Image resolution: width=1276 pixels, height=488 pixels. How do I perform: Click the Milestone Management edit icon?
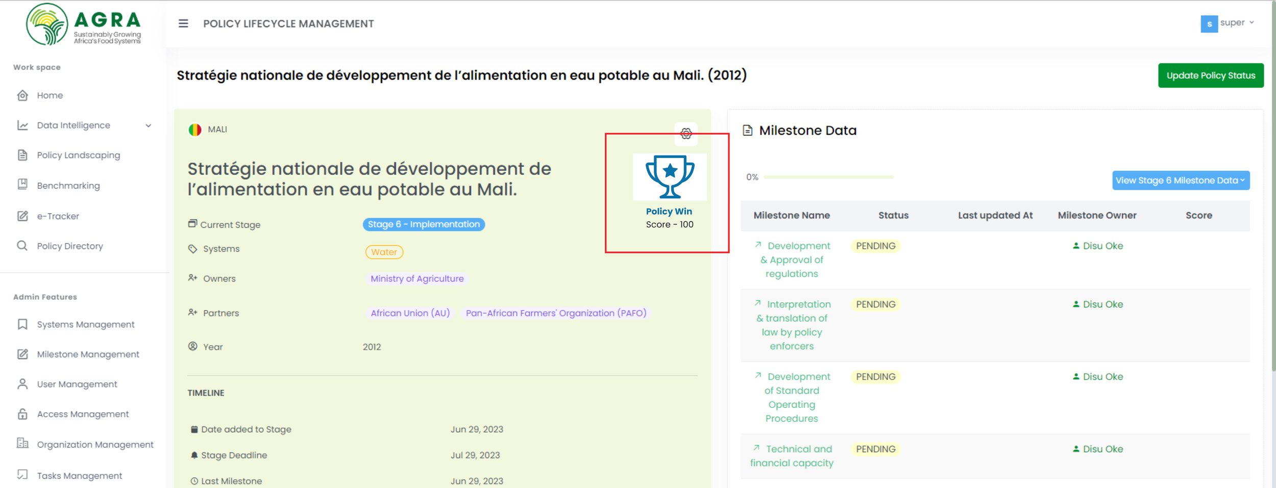[x=22, y=354]
